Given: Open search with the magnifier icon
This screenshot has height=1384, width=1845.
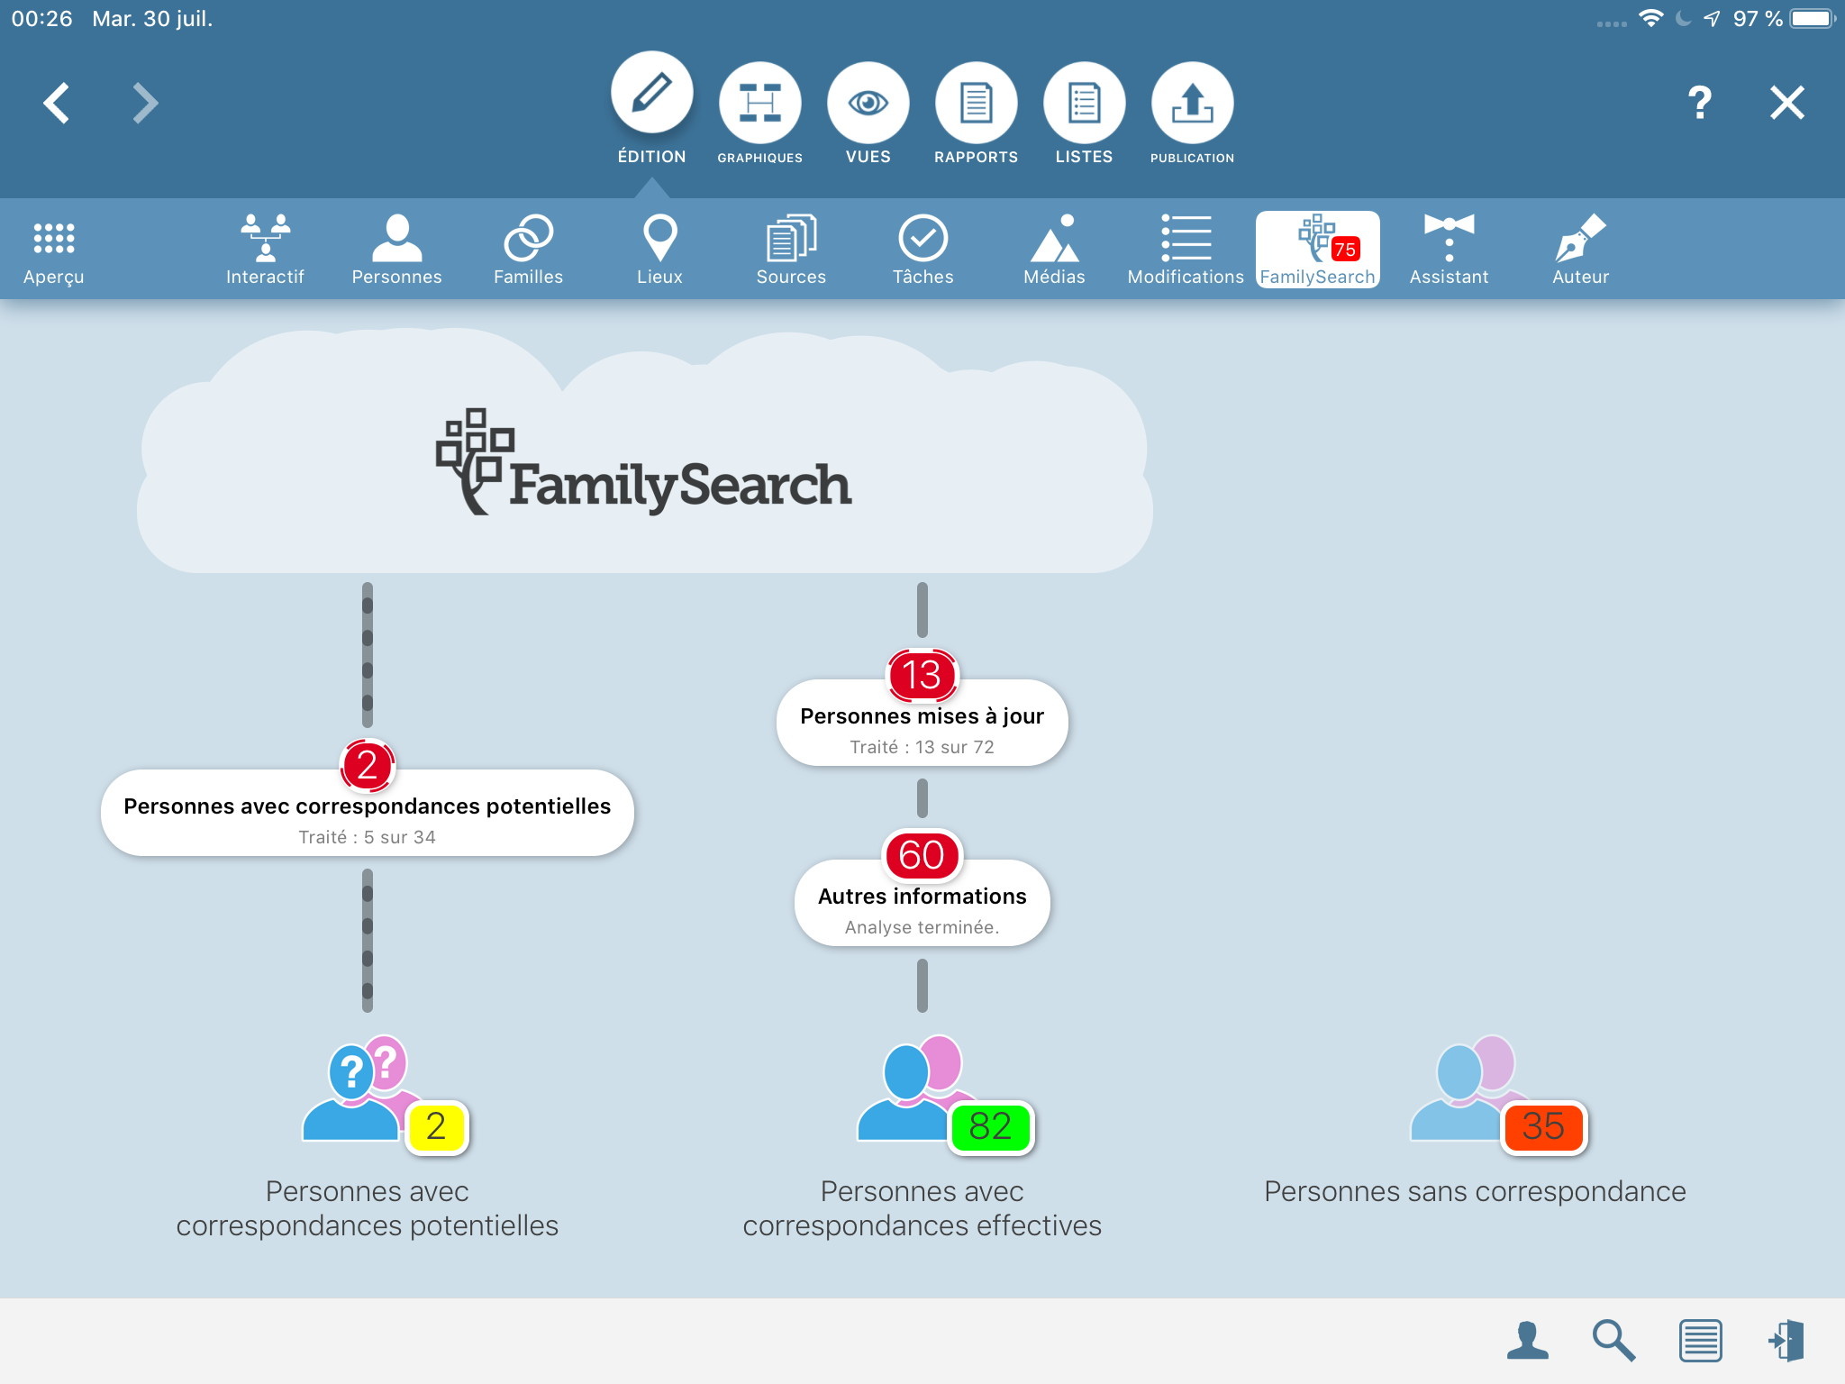Looking at the screenshot, I should click(x=1613, y=1341).
